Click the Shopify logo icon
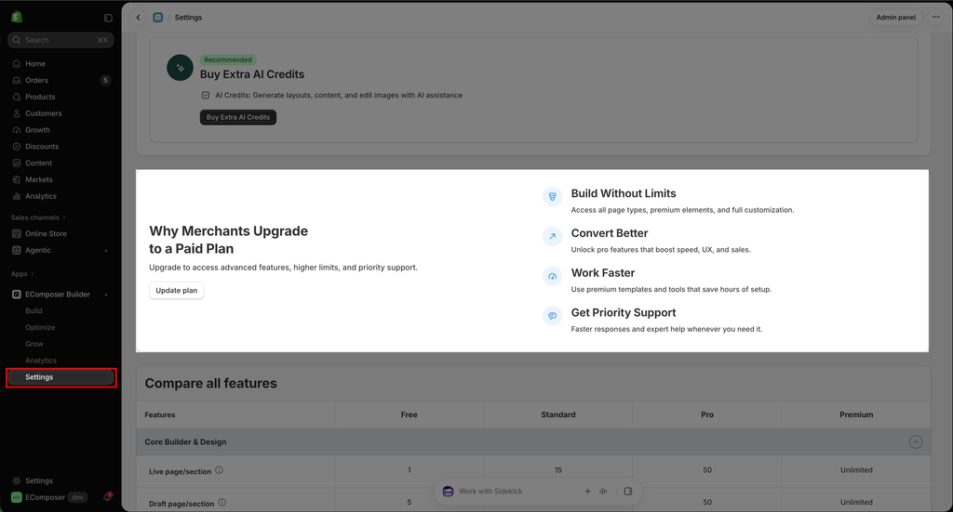 coord(17,17)
